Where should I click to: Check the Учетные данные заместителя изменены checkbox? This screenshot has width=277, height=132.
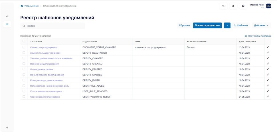point(24,58)
